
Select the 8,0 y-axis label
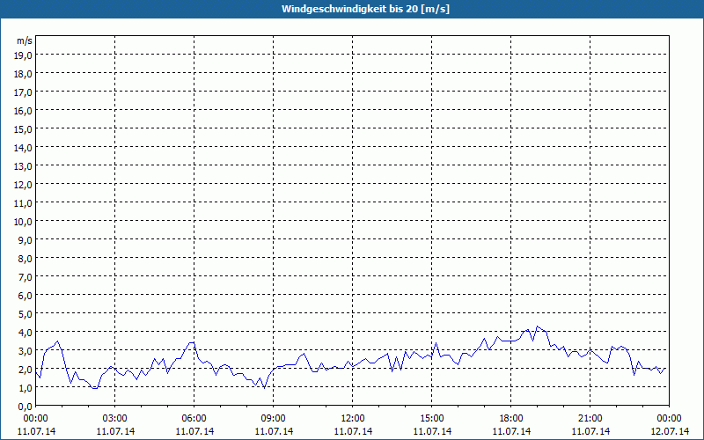(26, 258)
